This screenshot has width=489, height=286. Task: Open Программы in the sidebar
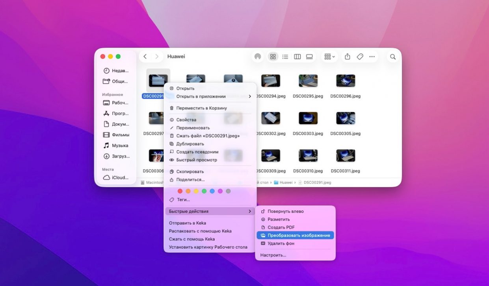[x=116, y=113]
